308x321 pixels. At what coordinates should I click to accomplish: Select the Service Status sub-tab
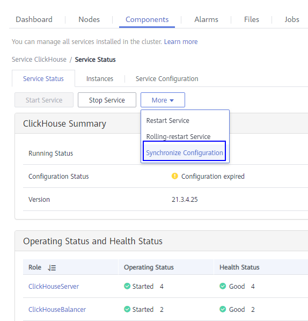click(x=43, y=78)
